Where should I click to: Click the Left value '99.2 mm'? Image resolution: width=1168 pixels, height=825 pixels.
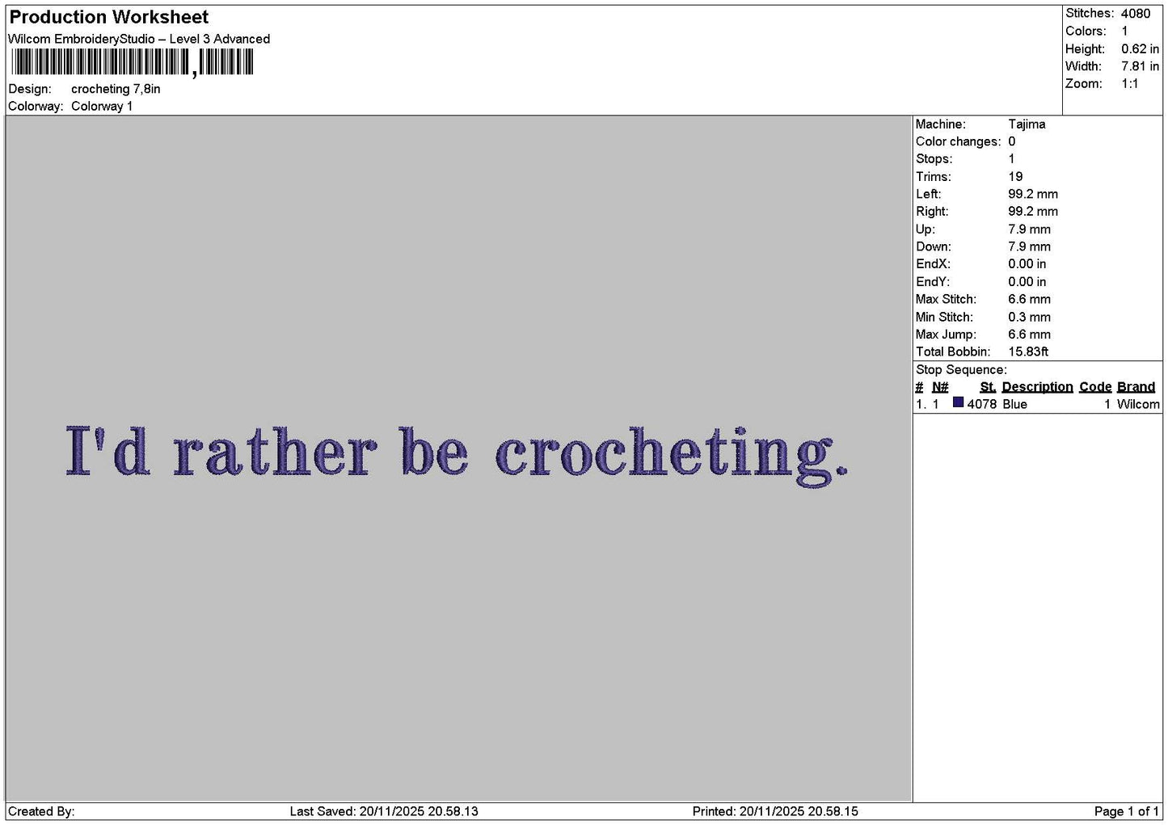click(x=1033, y=194)
